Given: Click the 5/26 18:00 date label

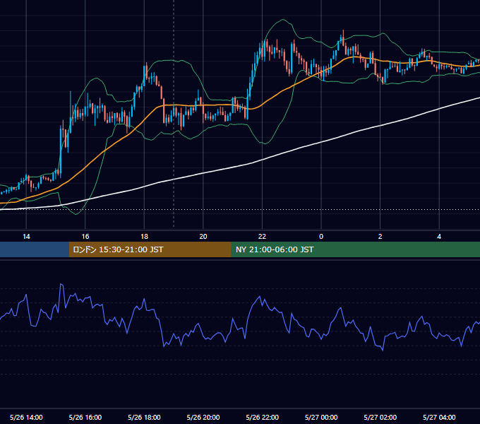Looking at the screenshot, I should [144, 417].
